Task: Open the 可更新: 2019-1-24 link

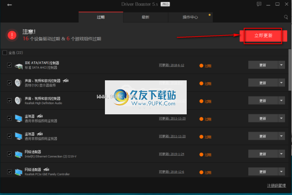Action: [171, 154]
